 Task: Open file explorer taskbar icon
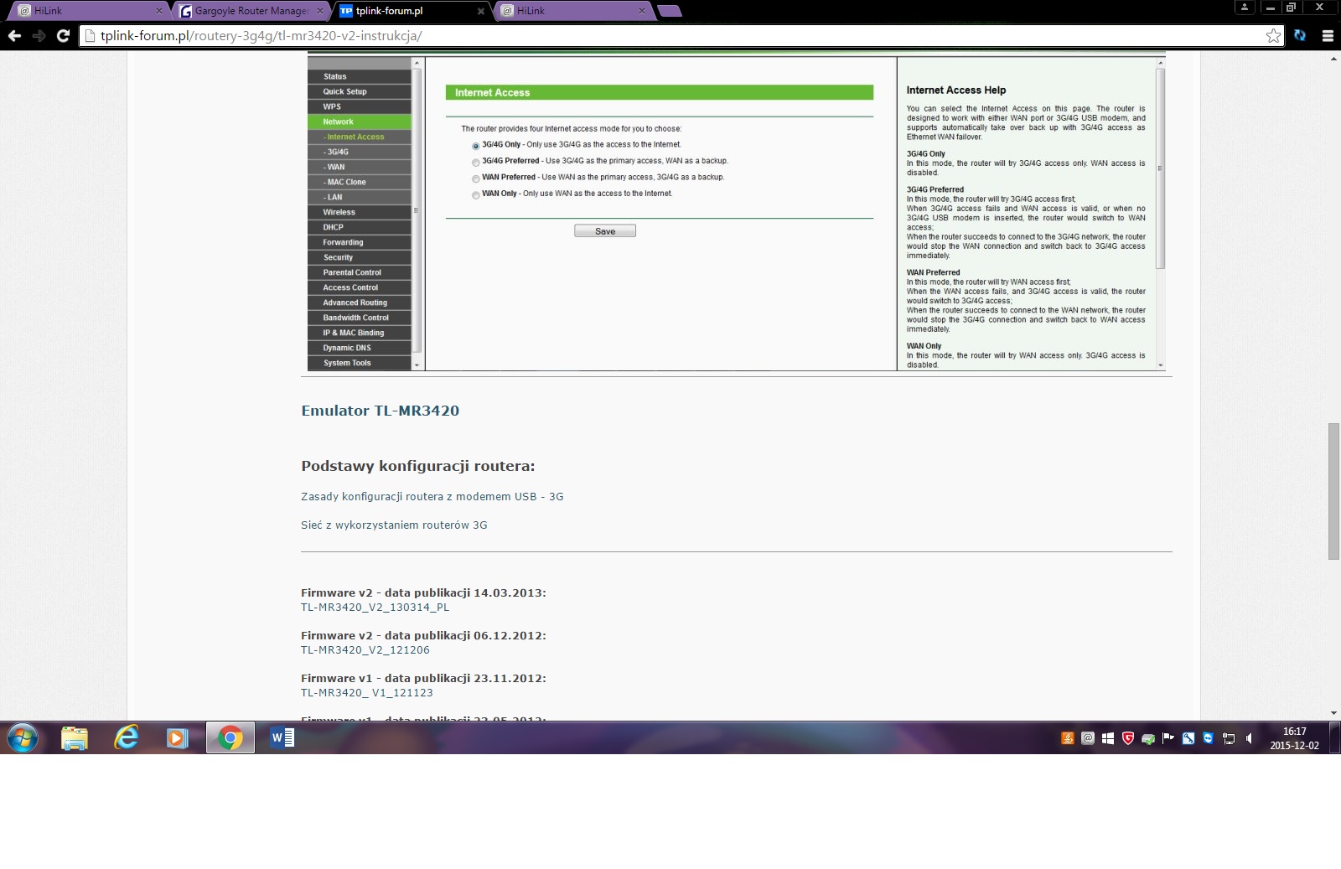pos(75,737)
